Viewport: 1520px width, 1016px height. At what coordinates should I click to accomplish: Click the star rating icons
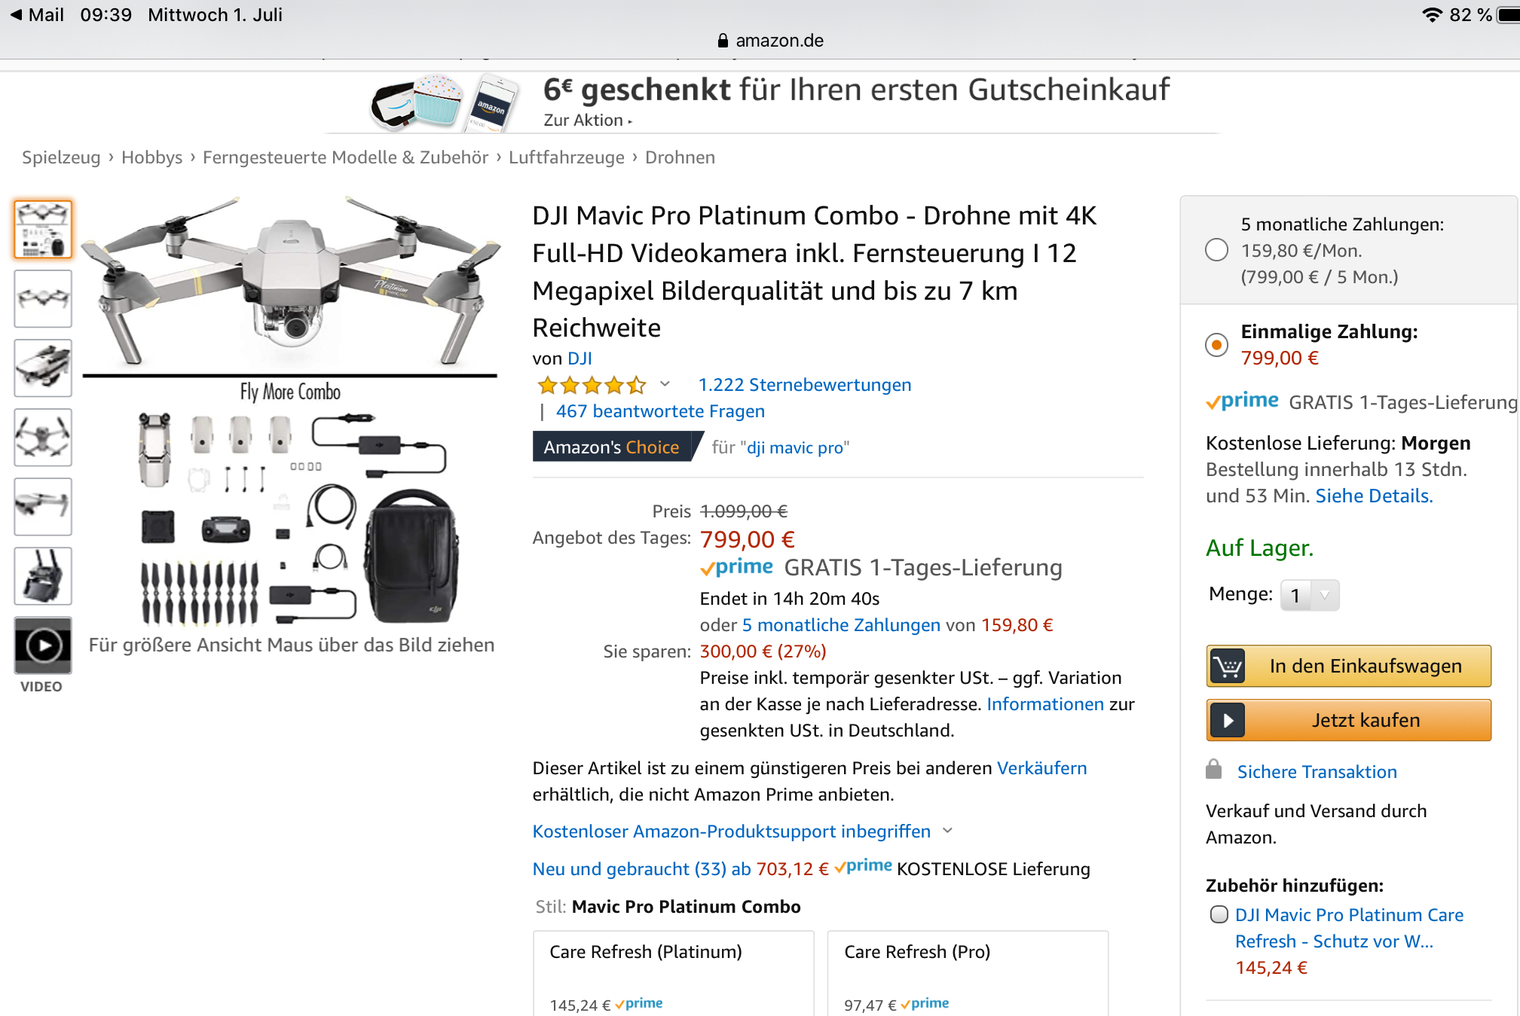coord(592,386)
